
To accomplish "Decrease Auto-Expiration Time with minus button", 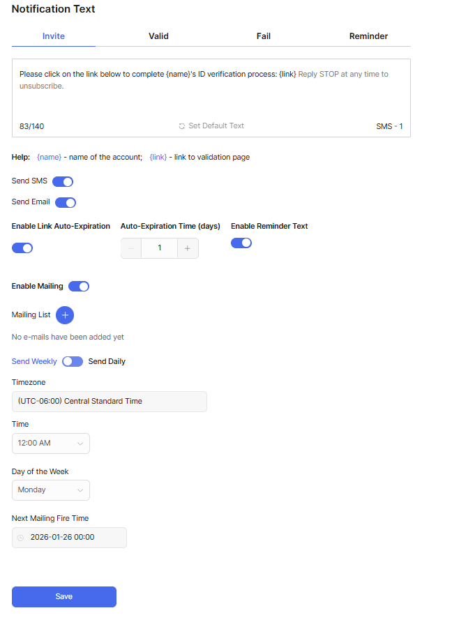I will point(131,248).
